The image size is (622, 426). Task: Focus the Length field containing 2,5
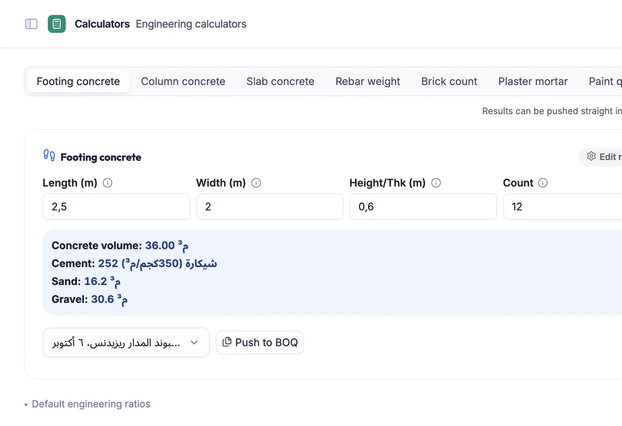coord(116,207)
